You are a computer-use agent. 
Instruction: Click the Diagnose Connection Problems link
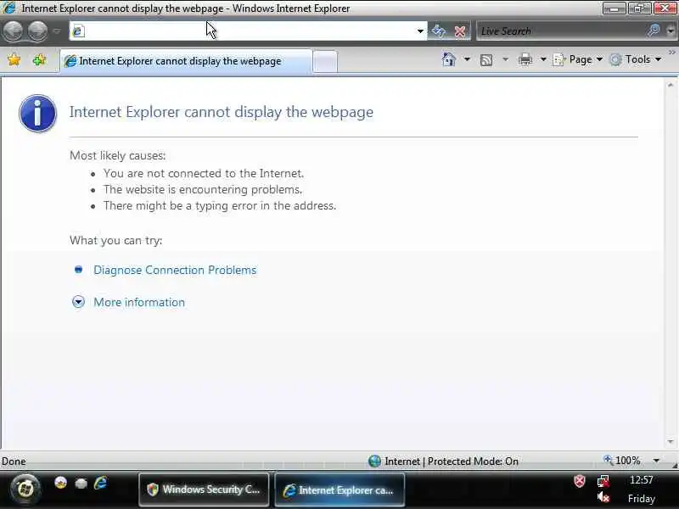175,270
